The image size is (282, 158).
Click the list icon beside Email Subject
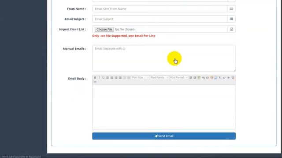pos(231,19)
